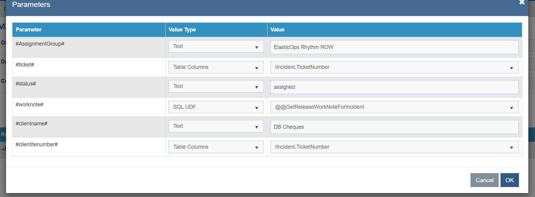Open Value Type dropdown for #clientname#
The height and width of the screenshot is (197, 535).
[216, 126]
